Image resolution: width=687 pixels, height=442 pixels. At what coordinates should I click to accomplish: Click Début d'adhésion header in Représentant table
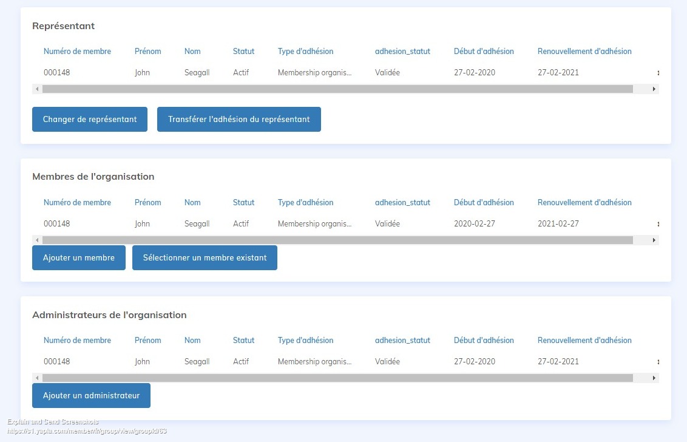click(484, 52)
